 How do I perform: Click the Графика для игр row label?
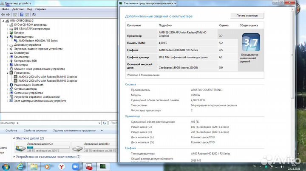click(138, 57)
